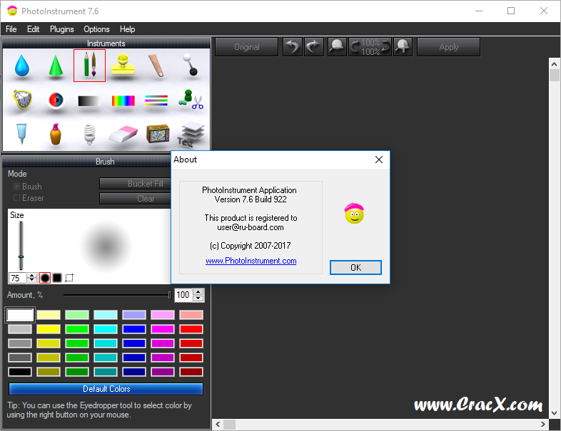
Task: Enable the Brush mode checkbox
Action: tap(17, 187)
